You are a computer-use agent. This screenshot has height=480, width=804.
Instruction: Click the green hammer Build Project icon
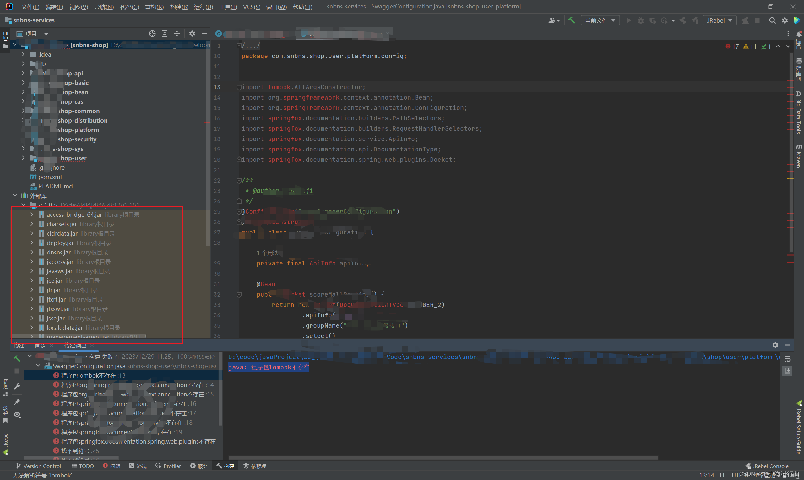[x=572, y=20]
